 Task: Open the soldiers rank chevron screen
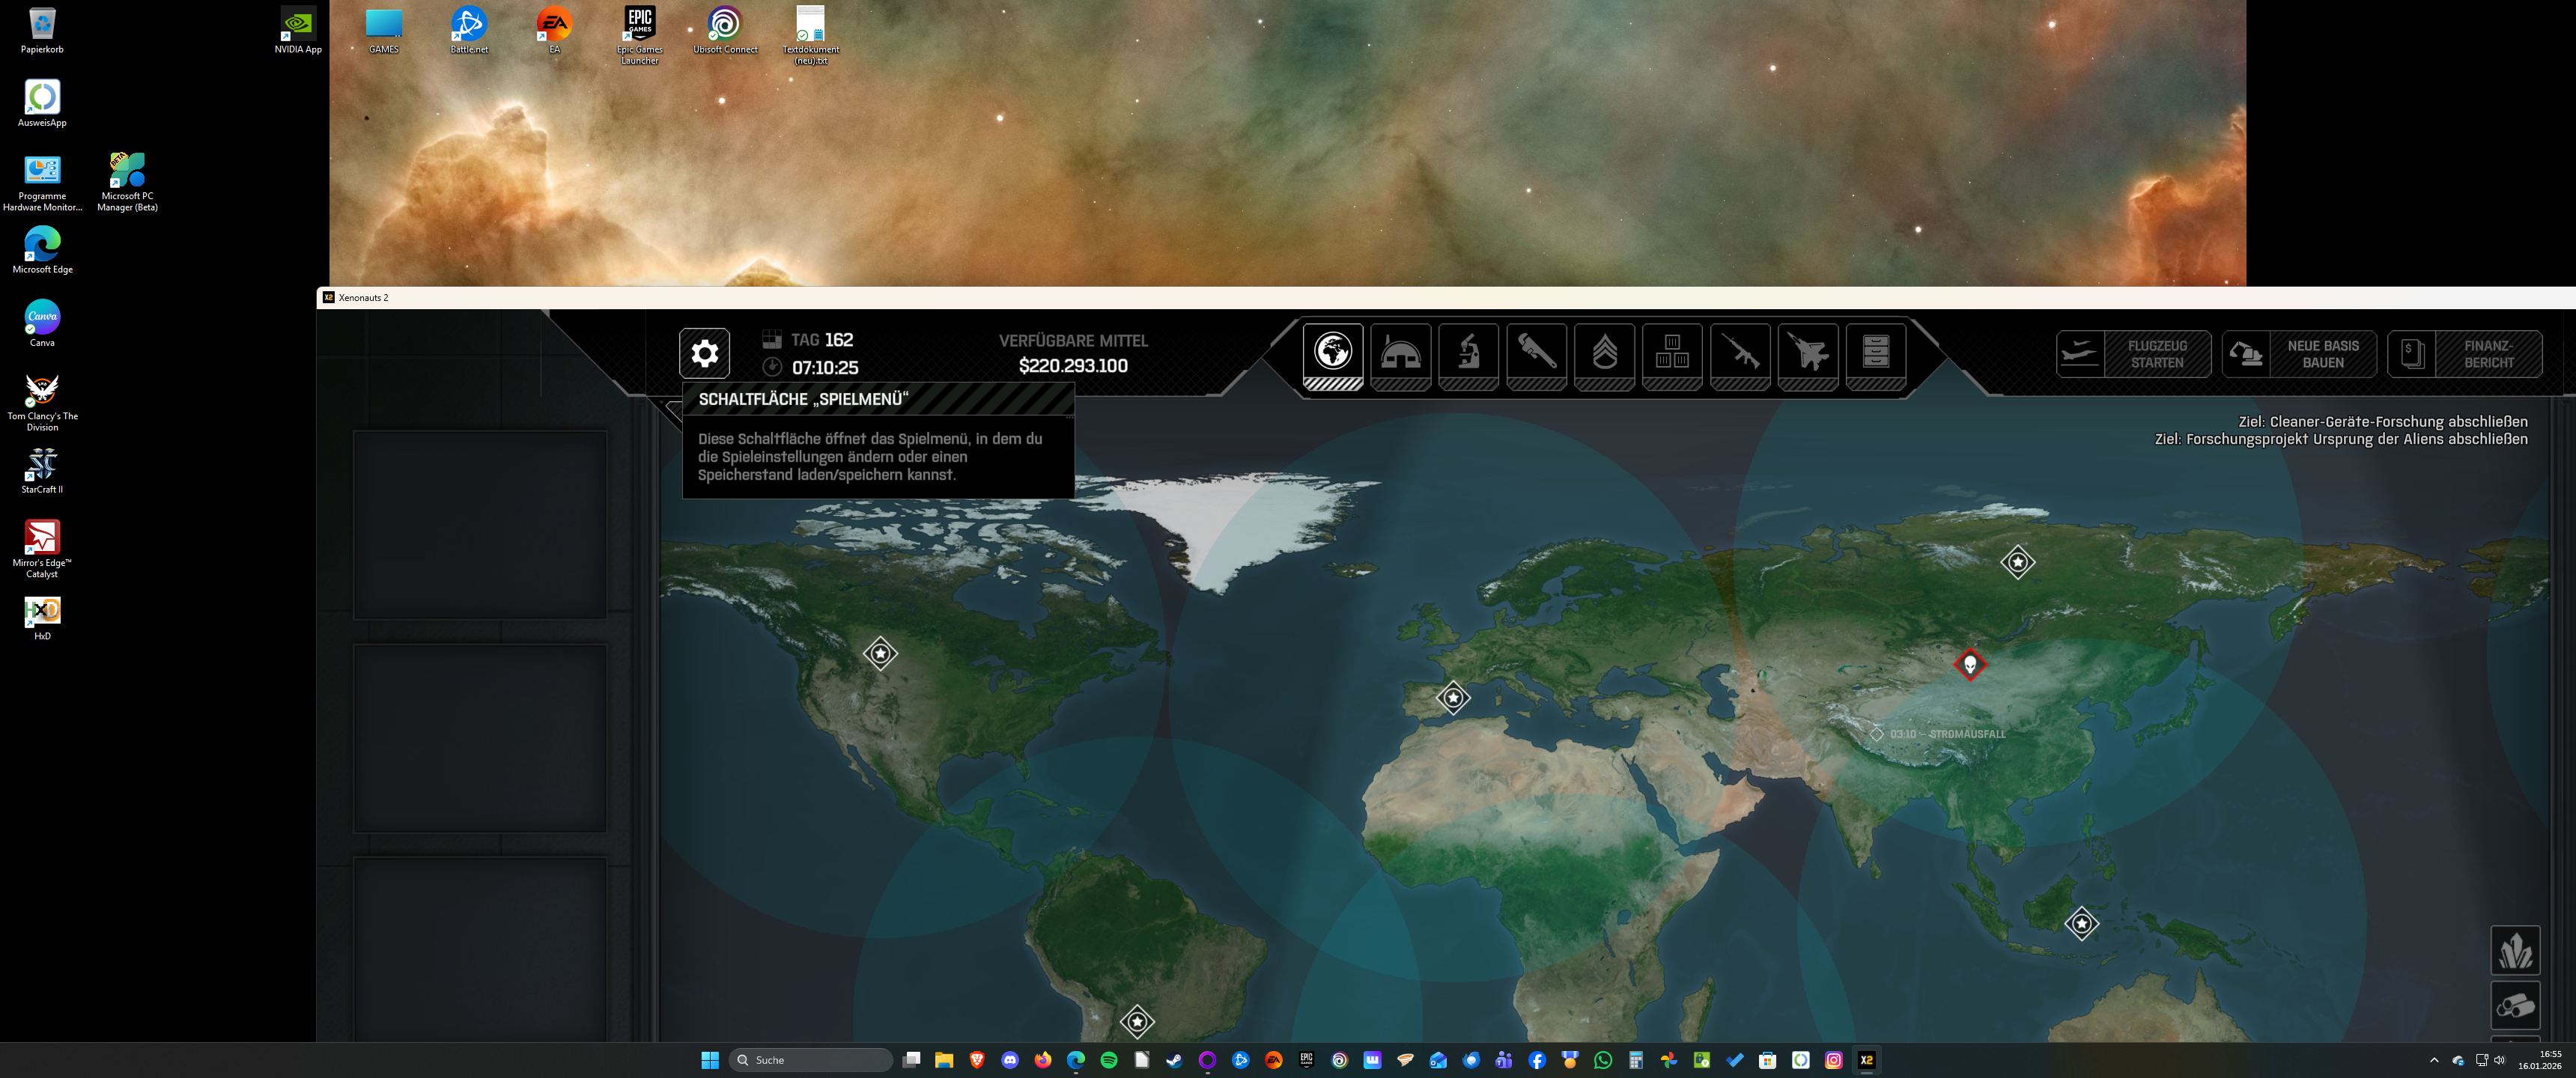pyautogui.click(x=1604, y=353)
